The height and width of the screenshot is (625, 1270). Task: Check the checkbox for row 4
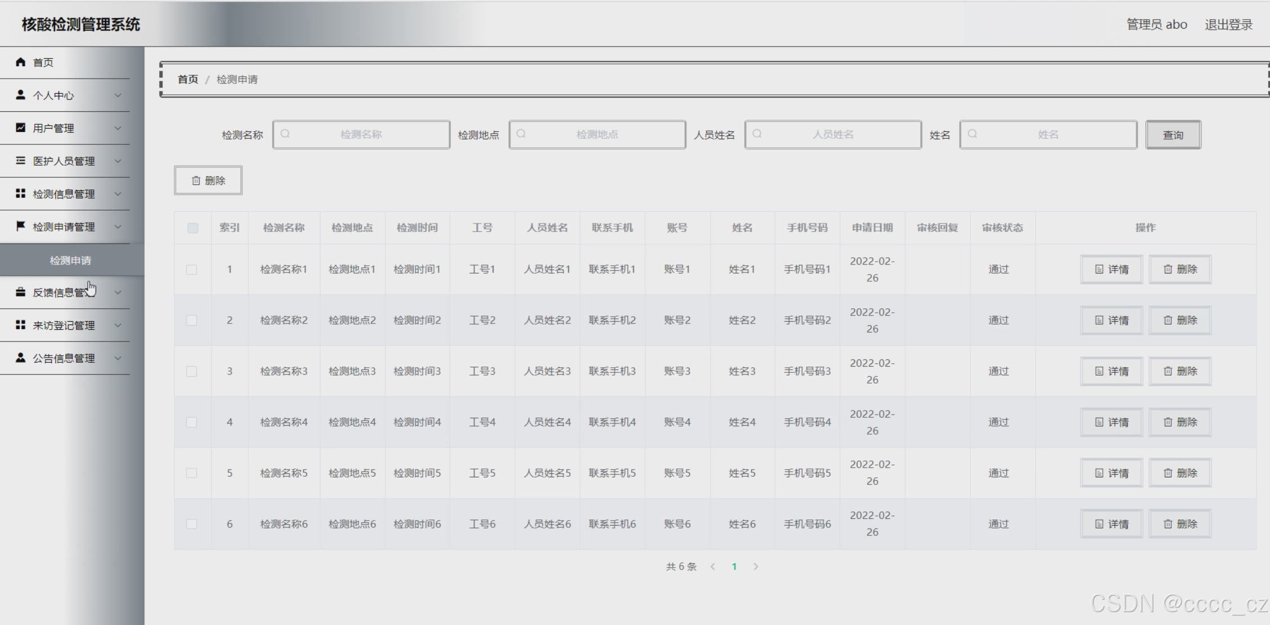192,422
